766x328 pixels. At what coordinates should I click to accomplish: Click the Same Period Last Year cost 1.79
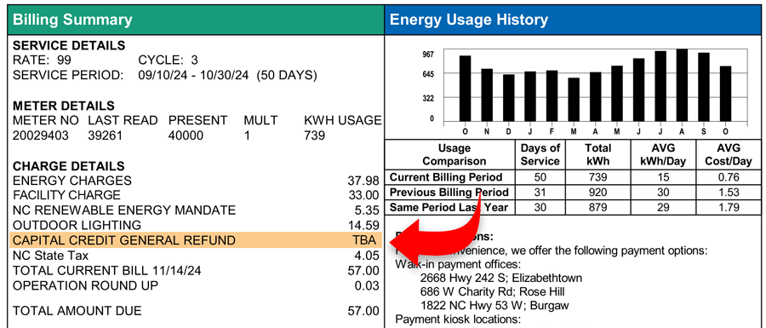[x=729, y=207]
